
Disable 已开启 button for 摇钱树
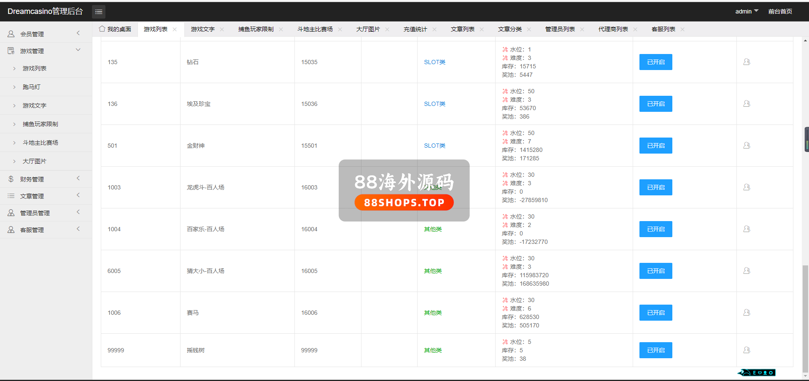click(x=655, y=350)
